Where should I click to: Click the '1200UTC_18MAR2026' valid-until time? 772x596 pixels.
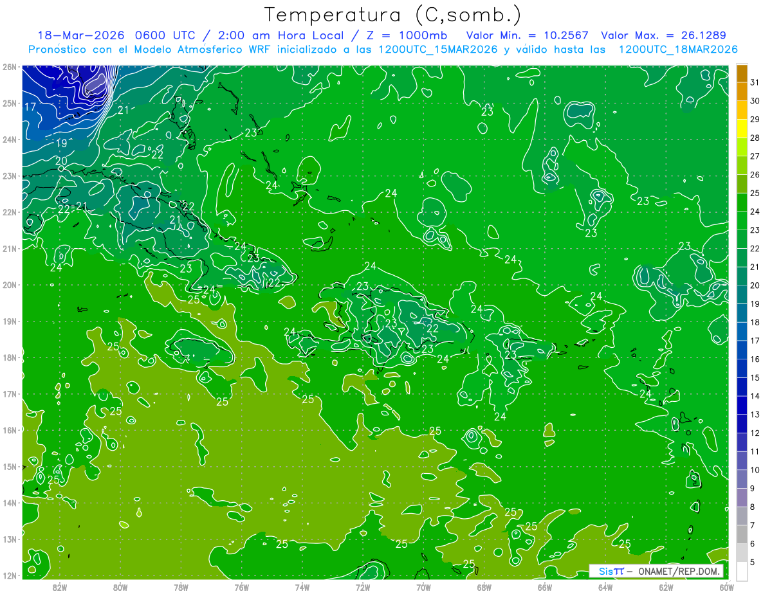click(677, 50)
